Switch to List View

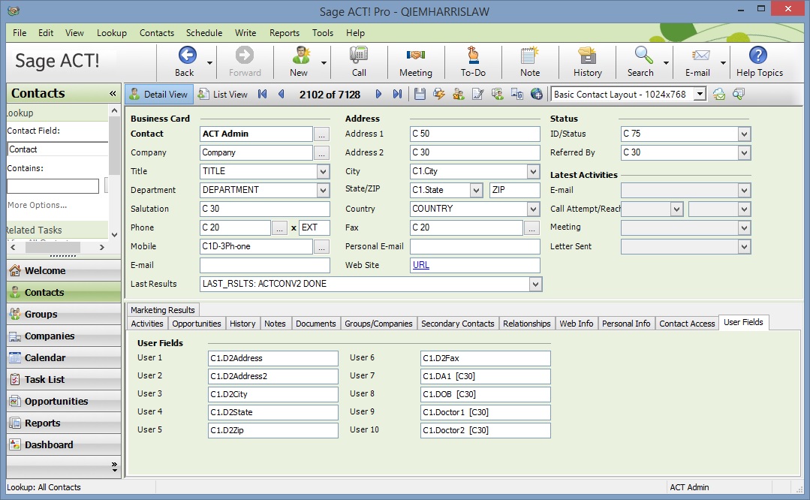(223, 94)
